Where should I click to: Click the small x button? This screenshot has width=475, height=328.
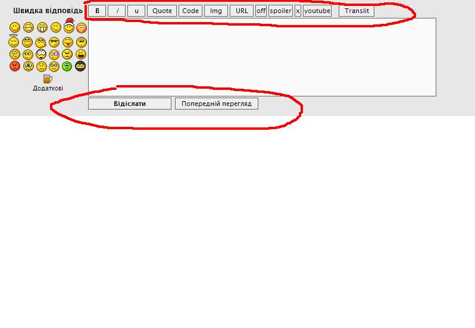(x=298, y=11)
